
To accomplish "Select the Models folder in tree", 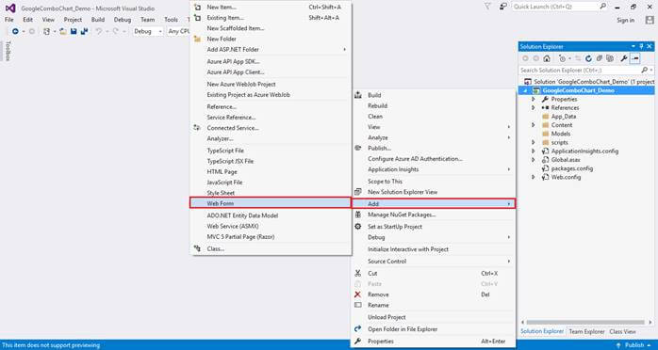I will click(561, 134).
